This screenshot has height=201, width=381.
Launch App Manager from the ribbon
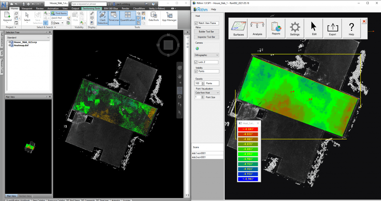pos(169,17)
